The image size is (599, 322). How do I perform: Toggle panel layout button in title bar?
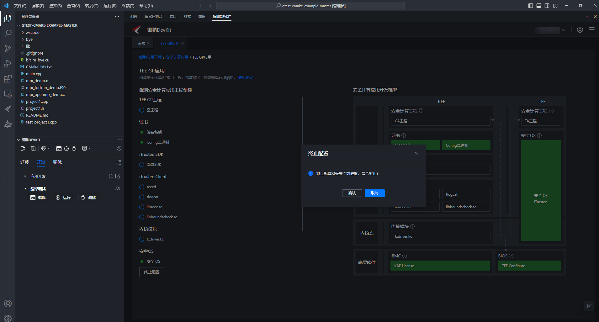[539, 6]
